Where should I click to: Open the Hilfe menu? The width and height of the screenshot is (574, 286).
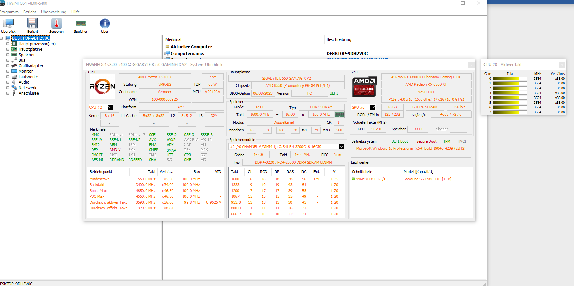tap(76, 12)
